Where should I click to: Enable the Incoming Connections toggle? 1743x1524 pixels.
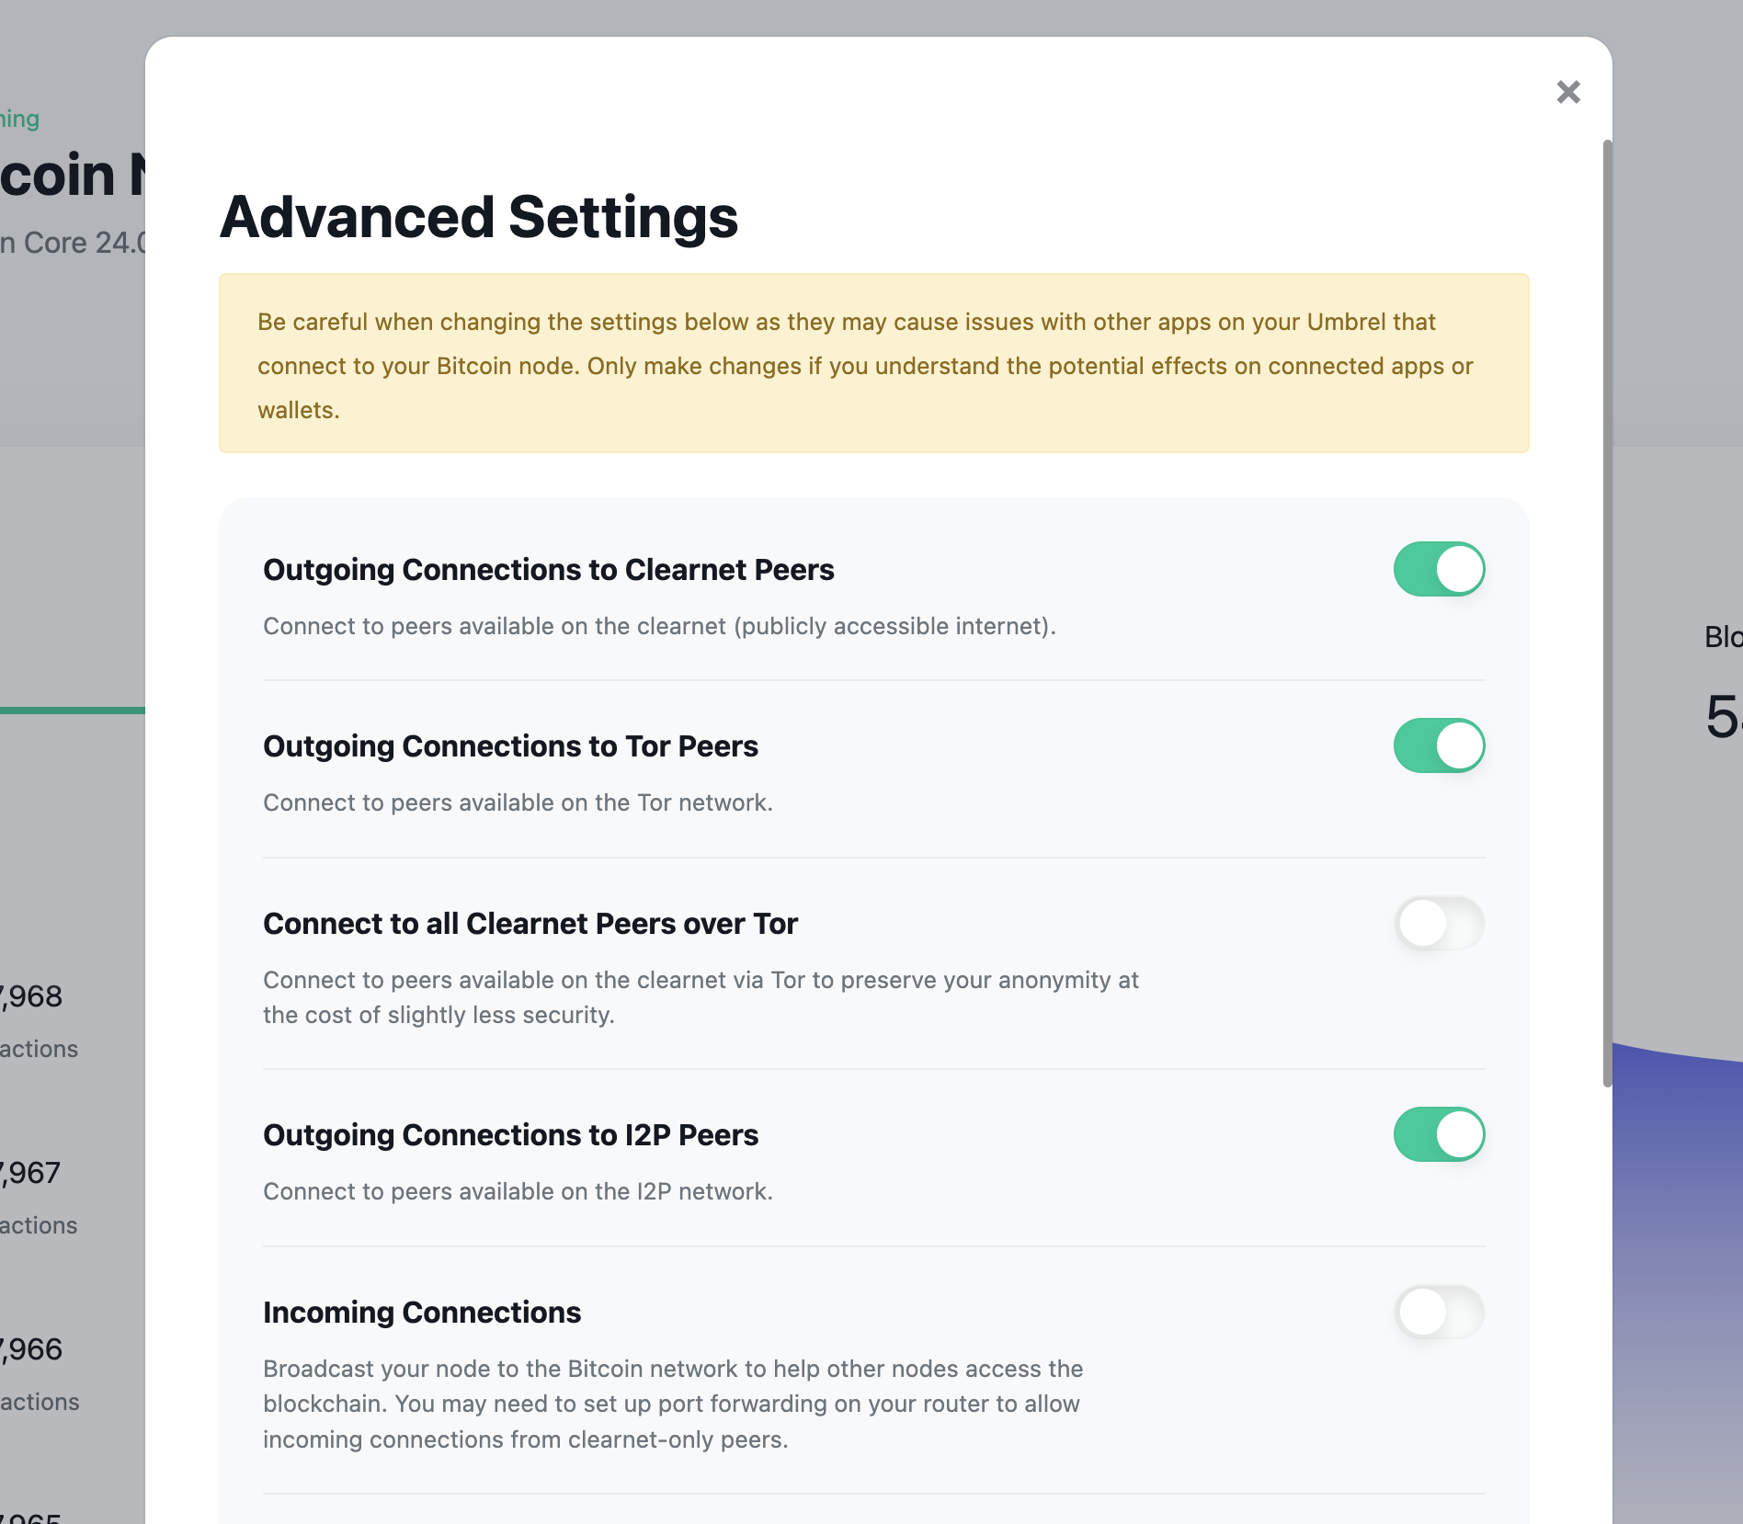[x=1440, y=1313]
